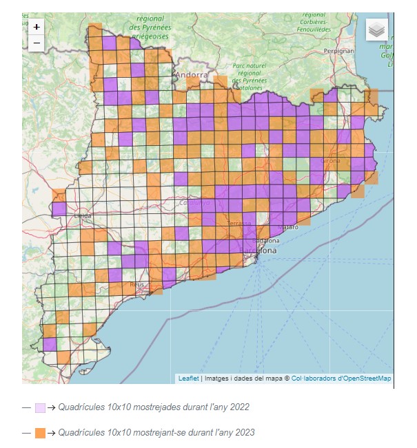Select the 2023 sampling grids legend text
417x448 pixels.
pos(156,433)
